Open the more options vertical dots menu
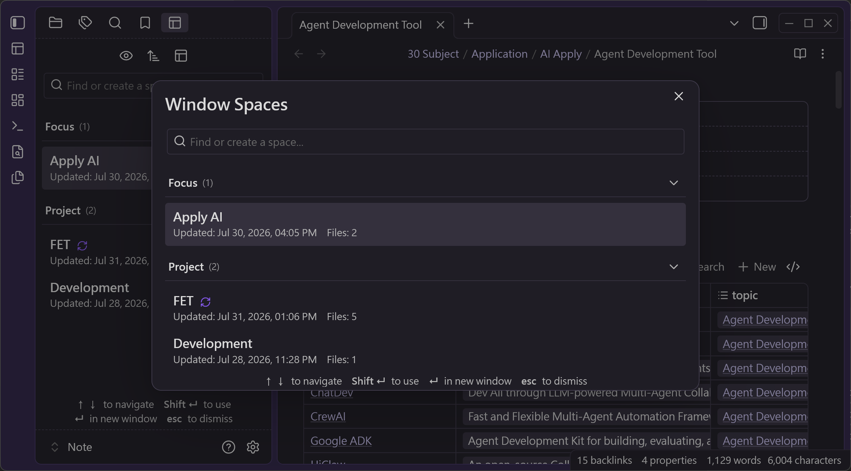The height and width of the screenshot is (471, 851). [x=823, y=54]
